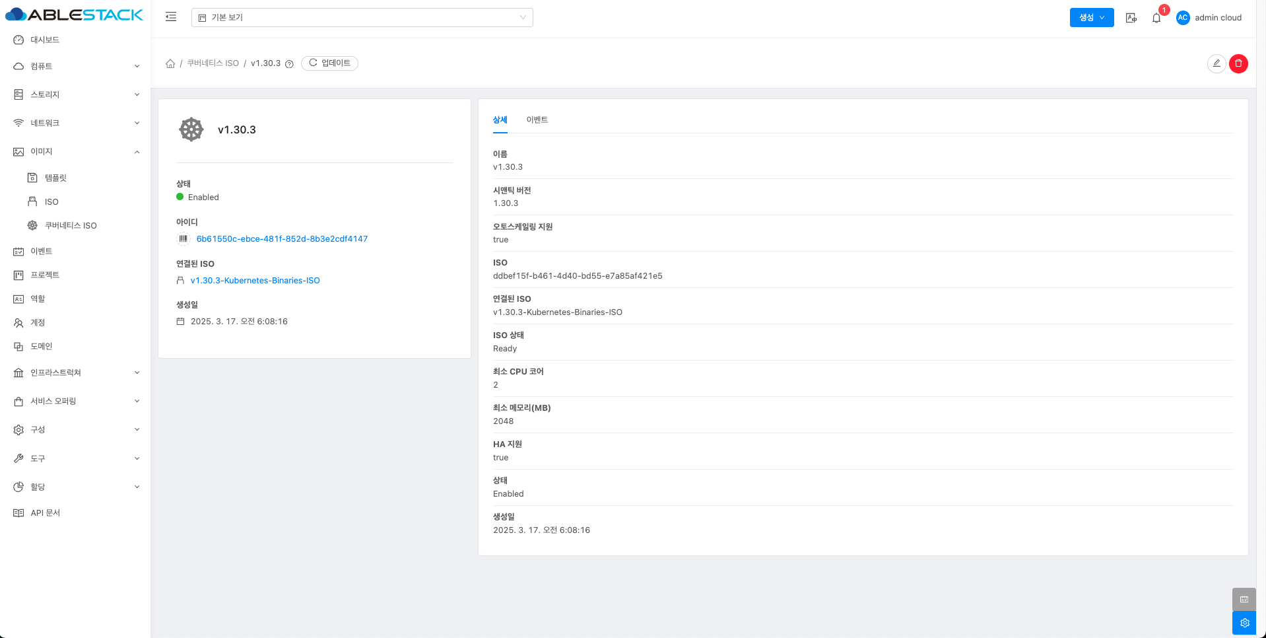Click the edit pencil icon
The height and width of the screenshot is (638, 1266).
[x=1216, y=63]
